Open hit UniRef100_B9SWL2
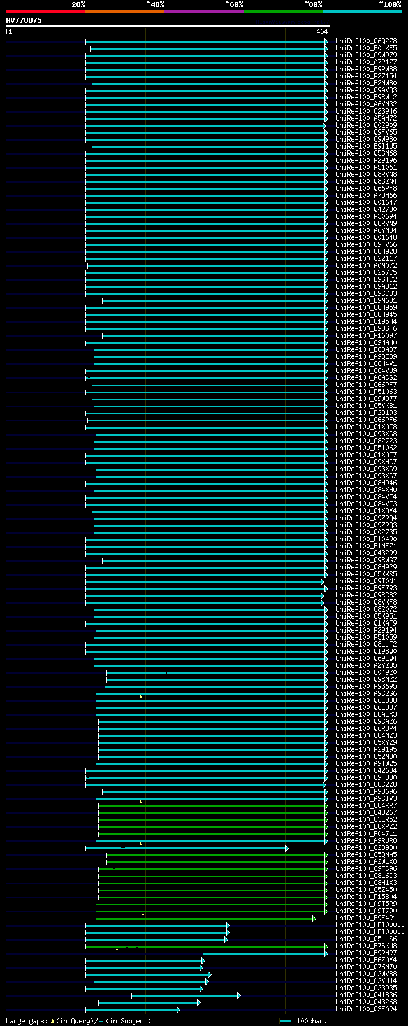Viewport: 408px width, 1026px height. click(x=366, y=97)
